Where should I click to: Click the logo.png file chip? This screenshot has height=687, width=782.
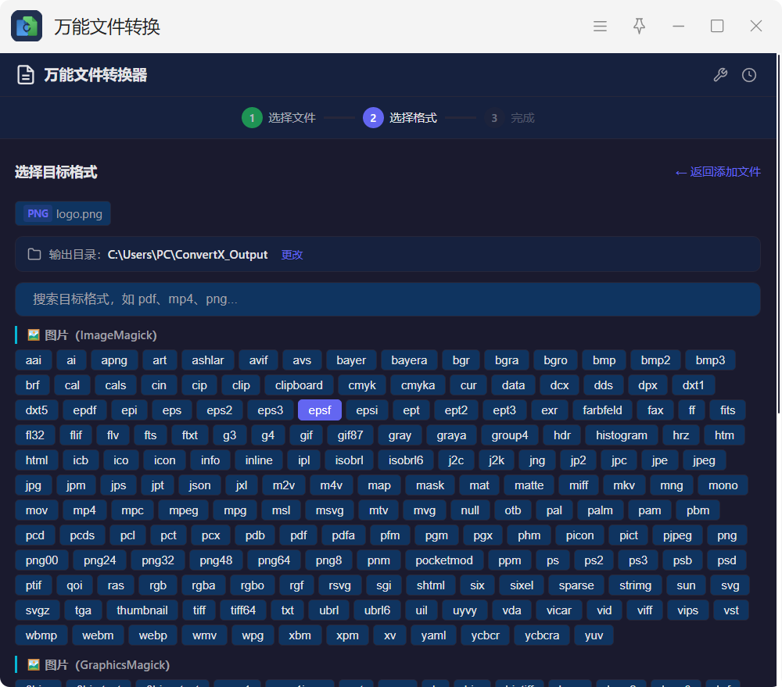click(x=63, y=214)
